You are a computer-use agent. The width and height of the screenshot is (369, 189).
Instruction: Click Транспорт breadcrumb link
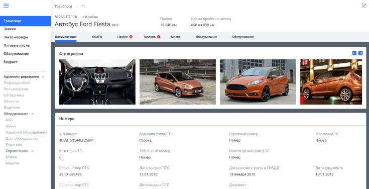[x=63, y=7]
